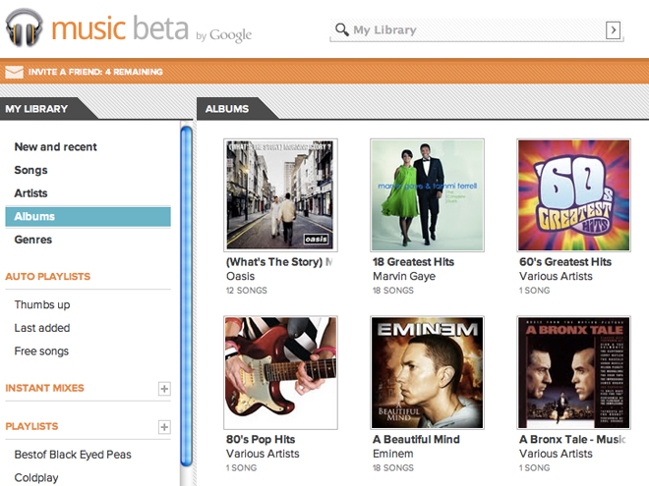Click the Marvin Gaye artist name
This screenshot has width=649, height=486.
(404, 276)
